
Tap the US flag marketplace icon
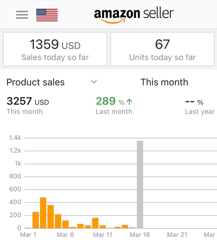(x=47, y=15)
